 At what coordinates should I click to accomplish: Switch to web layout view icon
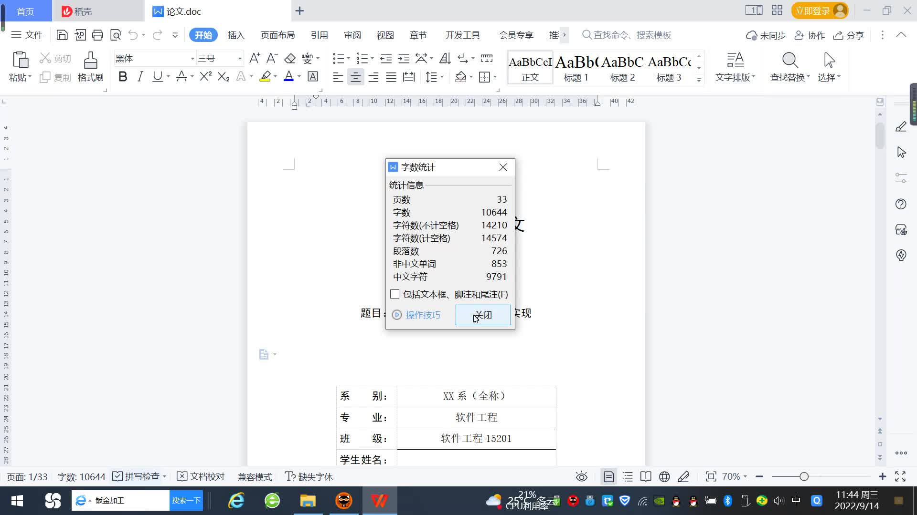pyautogui.click(x=664, y=476)
